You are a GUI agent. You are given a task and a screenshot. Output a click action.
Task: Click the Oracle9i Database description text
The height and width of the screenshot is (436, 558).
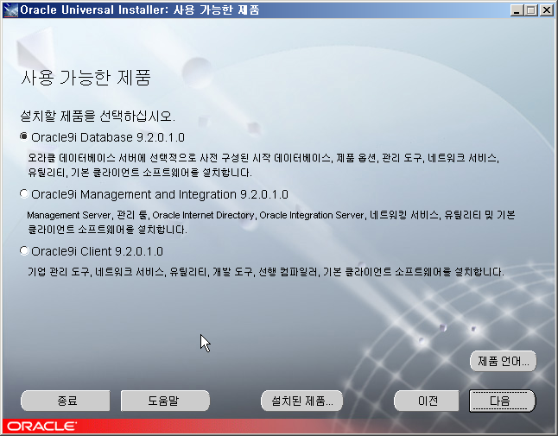(x=263, y=165)
